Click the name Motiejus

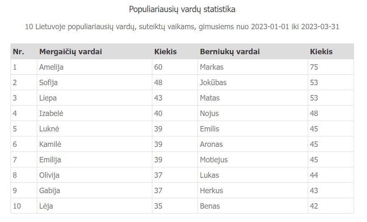[x=214, y=160]
